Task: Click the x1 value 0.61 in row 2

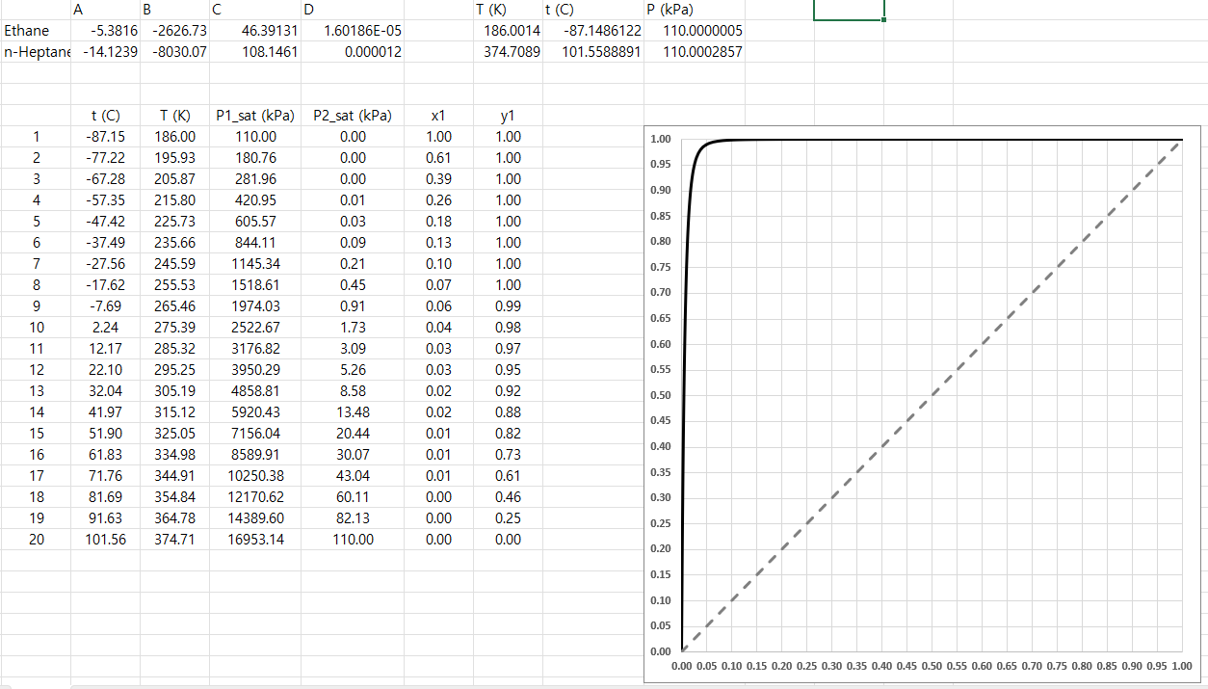Action: [x=438, y=158]
